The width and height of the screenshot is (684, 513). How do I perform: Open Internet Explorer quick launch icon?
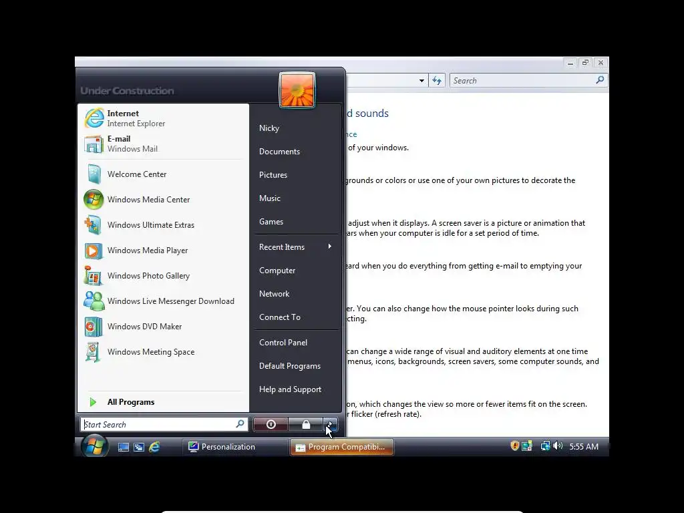tap(154, 447)
